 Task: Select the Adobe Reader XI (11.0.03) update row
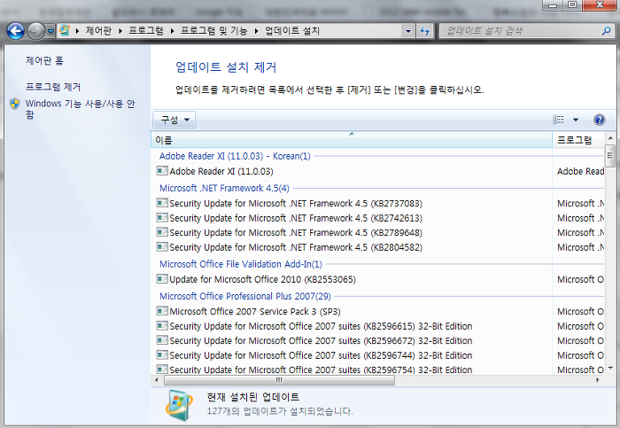coord(221,171)
